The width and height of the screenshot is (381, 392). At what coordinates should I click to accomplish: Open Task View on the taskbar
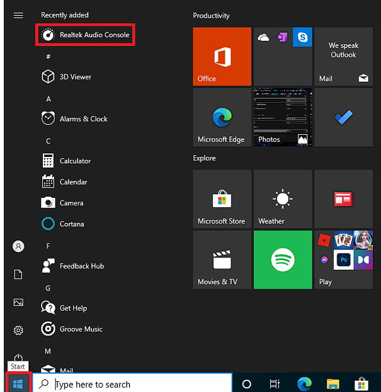275,384
